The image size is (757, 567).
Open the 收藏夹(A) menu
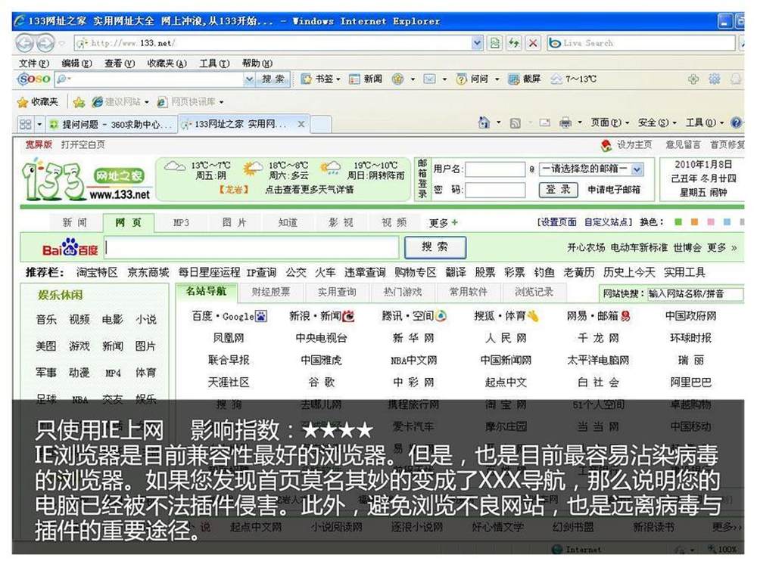pos(167,64)
